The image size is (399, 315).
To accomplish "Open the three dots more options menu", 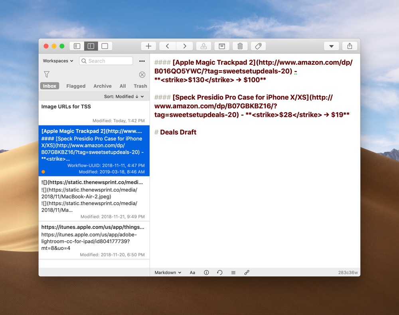I will tap(142, 61).
